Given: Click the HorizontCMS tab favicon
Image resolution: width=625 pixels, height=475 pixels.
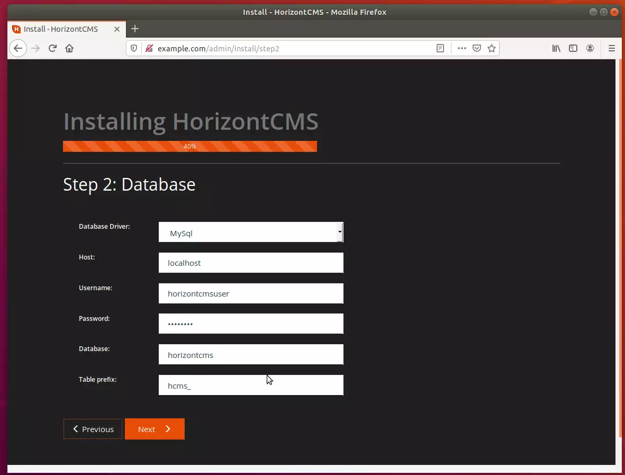Looking at the screenshot, I should (16, 29).
